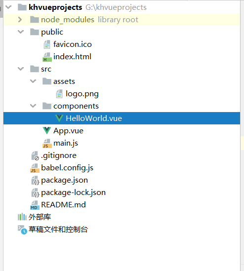
Task: Select favicon.ico in the tree
Action: coord(73,44)
